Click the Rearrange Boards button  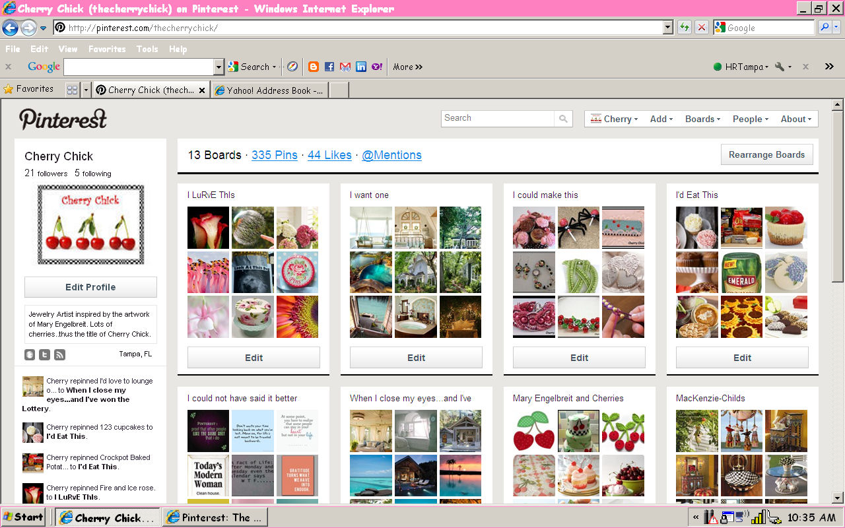(x=766, y=155)
